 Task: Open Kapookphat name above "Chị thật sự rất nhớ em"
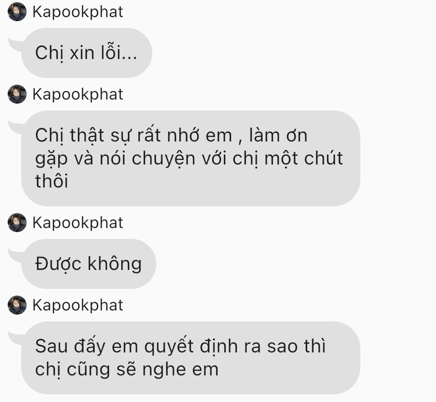77,95
